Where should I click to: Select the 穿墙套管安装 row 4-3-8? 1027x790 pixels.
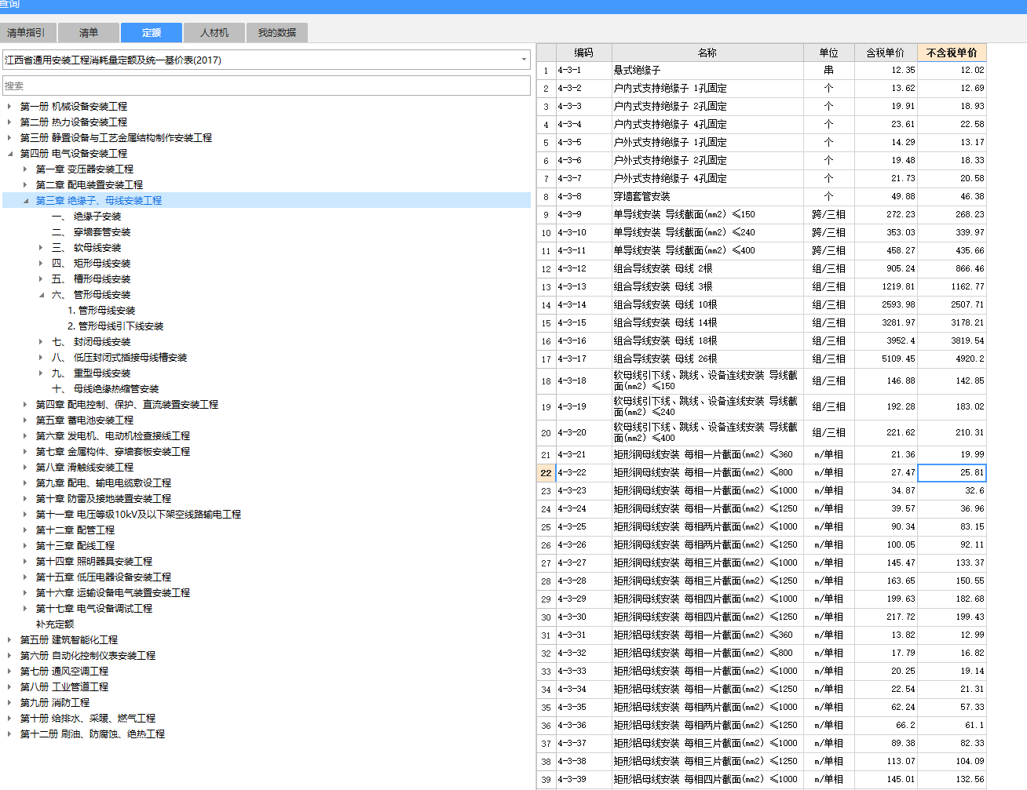point(761,196)
